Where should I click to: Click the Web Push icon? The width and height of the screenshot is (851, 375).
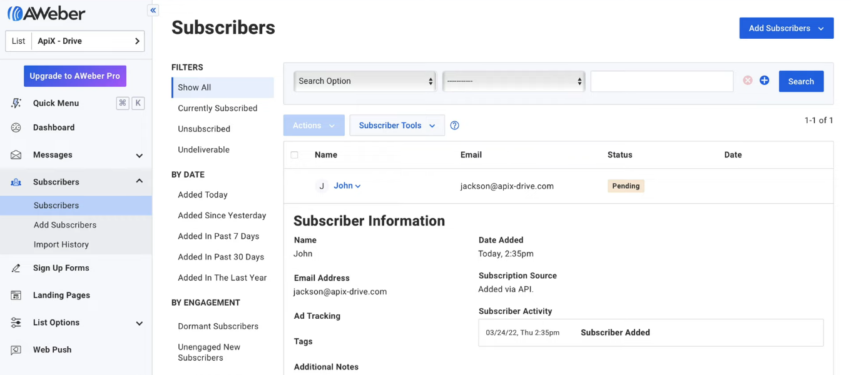click(x=16, y=349)
